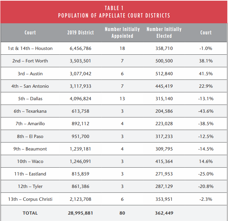
Task: Click the '5th – Dallas' population value 4,096,824
Action: 80,99
